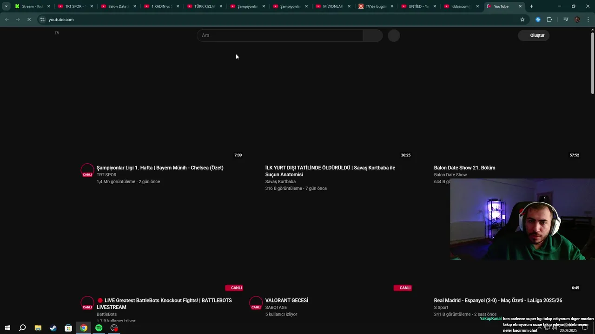Image resolution: width=595 pixels, height=334 pixels.
Task: Click the BattleBots CANLI live thumbnail
Action: point(162,246)
